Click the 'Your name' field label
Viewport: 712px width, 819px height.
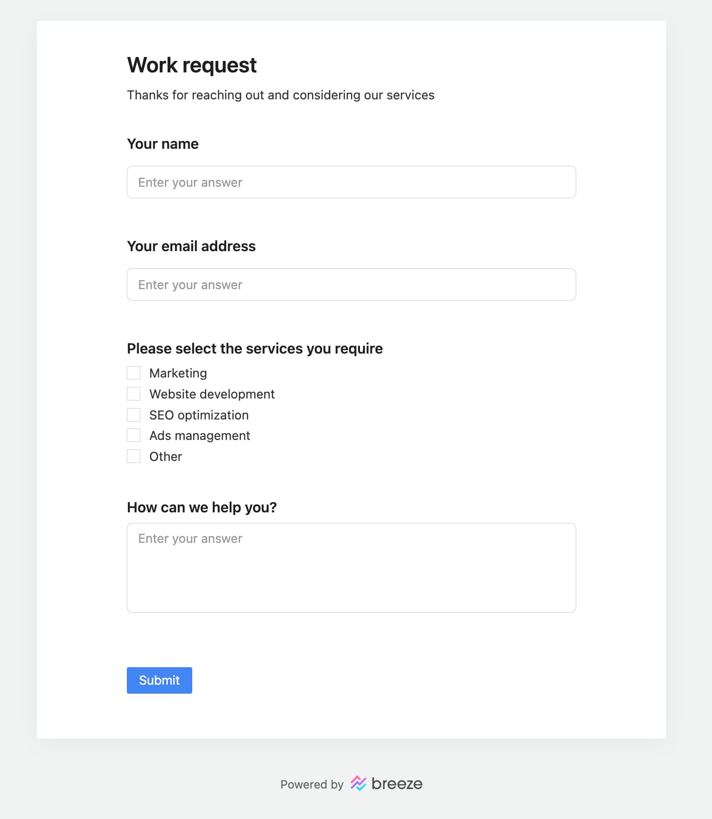tap(163, 144)
